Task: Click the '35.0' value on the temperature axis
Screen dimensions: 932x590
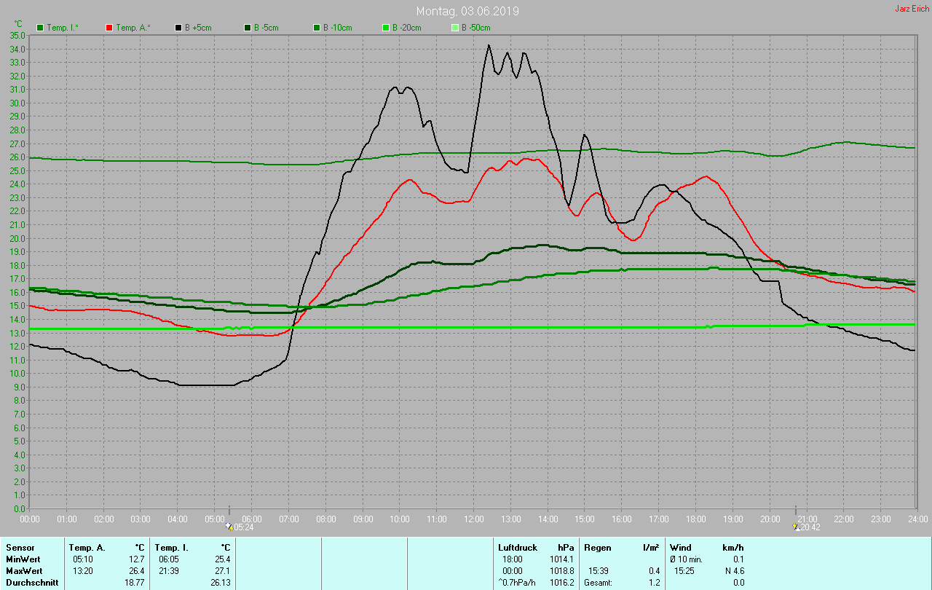Action: (x=18, y=35)
